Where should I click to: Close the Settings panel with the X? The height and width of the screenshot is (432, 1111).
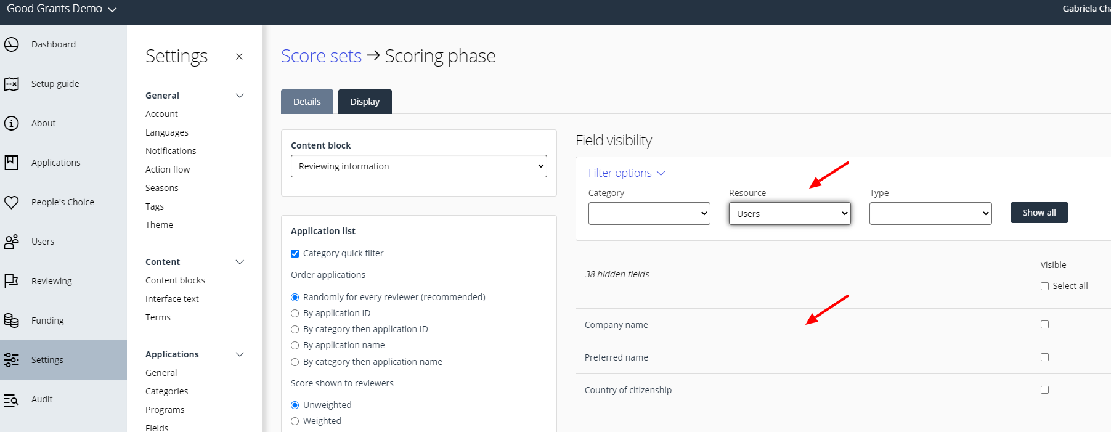pos(239,57)
